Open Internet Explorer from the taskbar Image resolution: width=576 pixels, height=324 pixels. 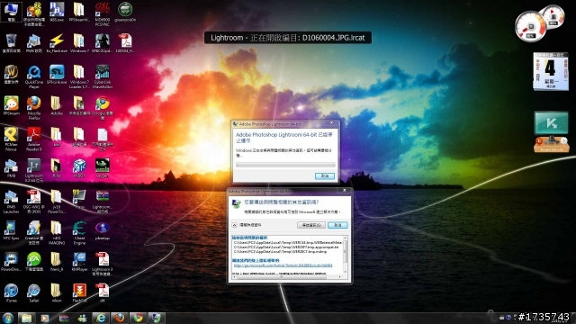(x=101, y=318)
